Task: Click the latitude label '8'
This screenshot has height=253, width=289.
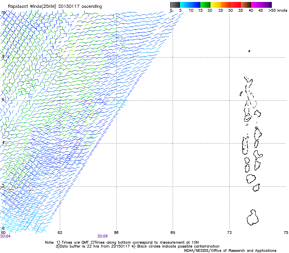Action: 3,56
